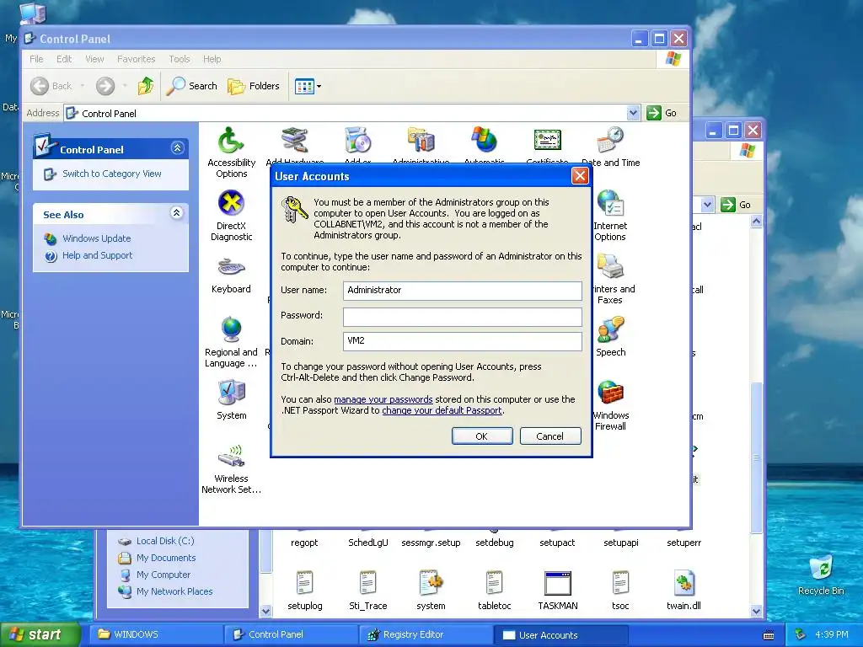863x647 pixels.
Task: Open Accessibility Options icon
Action: pyautogui.click(x=231, y=152)
